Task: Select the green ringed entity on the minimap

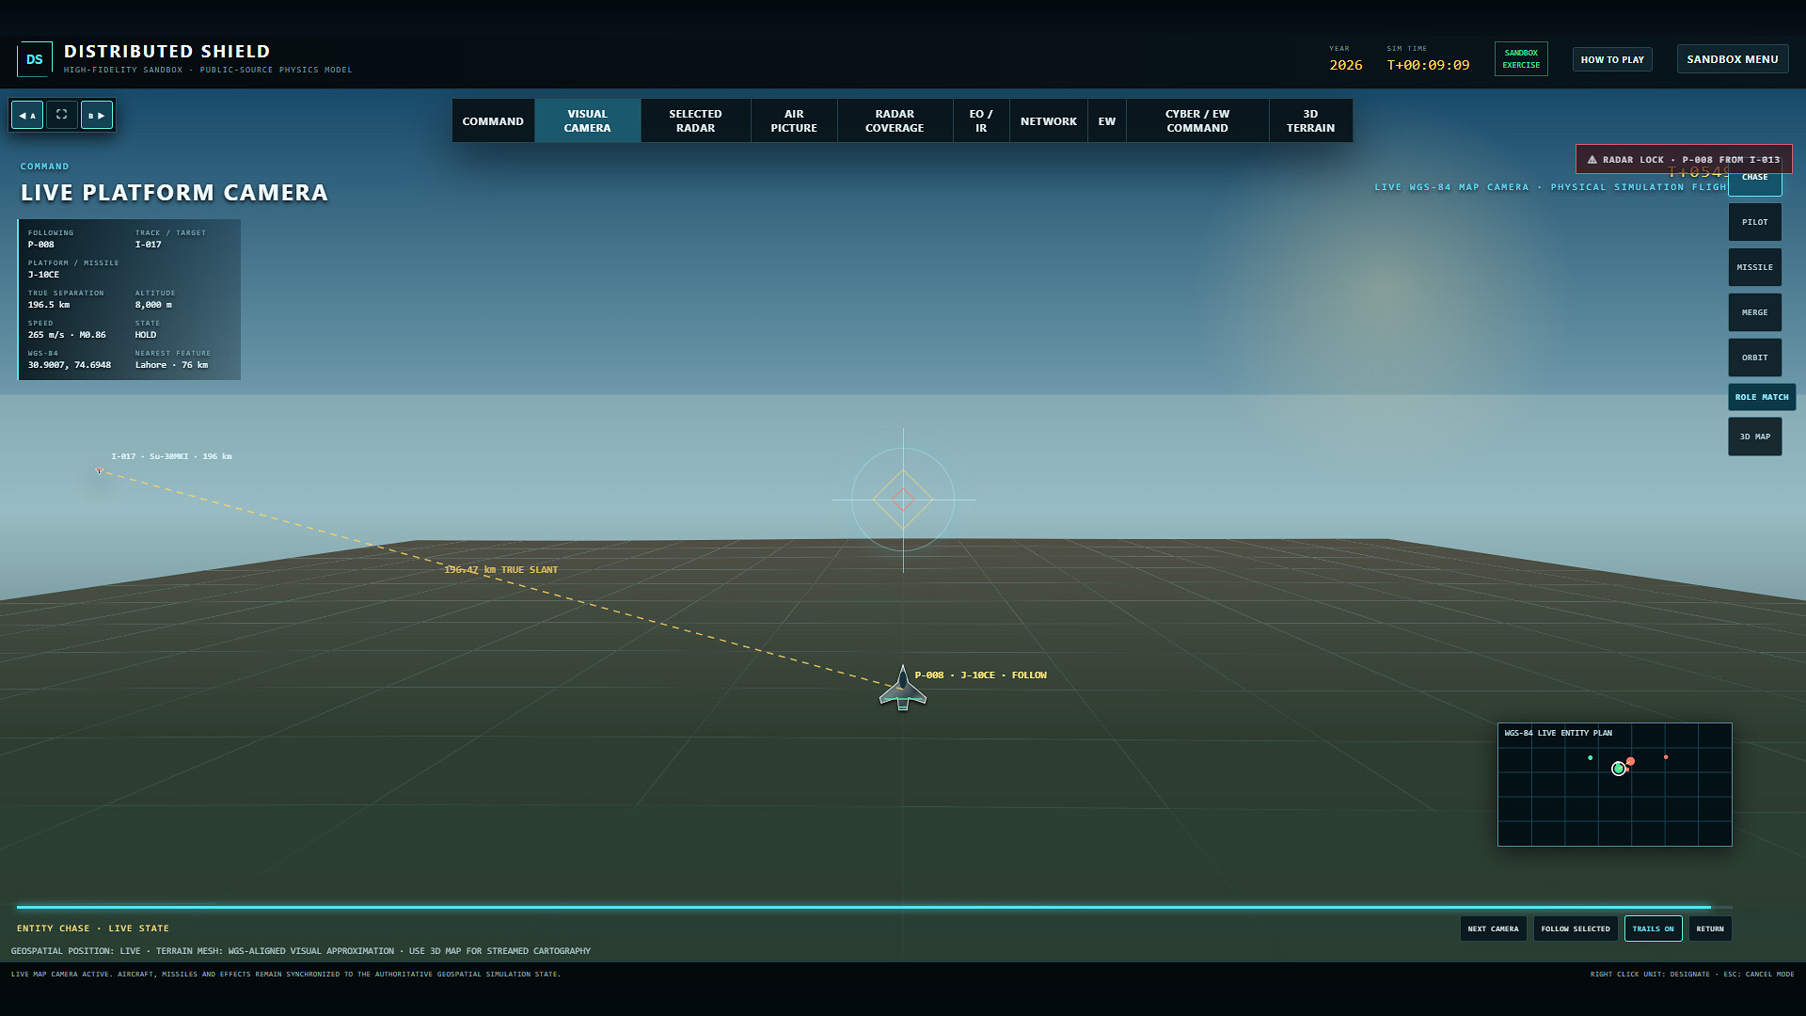Action: tap(1619, 769)
